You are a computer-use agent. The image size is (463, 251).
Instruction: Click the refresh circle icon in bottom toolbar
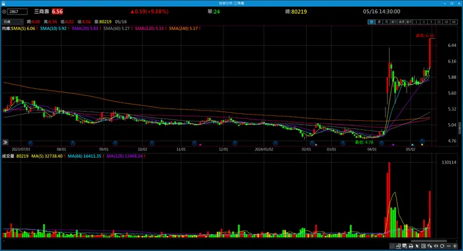pos(442,246)
